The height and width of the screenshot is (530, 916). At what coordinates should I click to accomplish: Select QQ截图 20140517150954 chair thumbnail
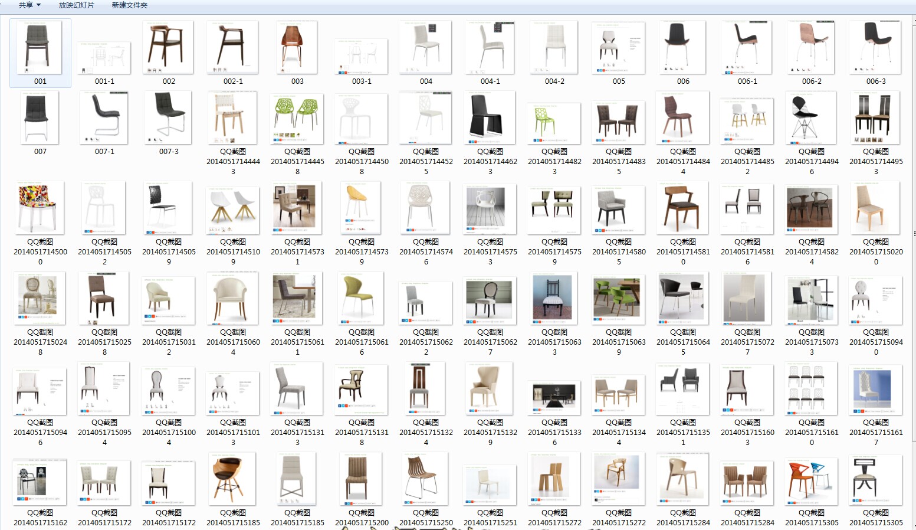click(x=104, y=388)
